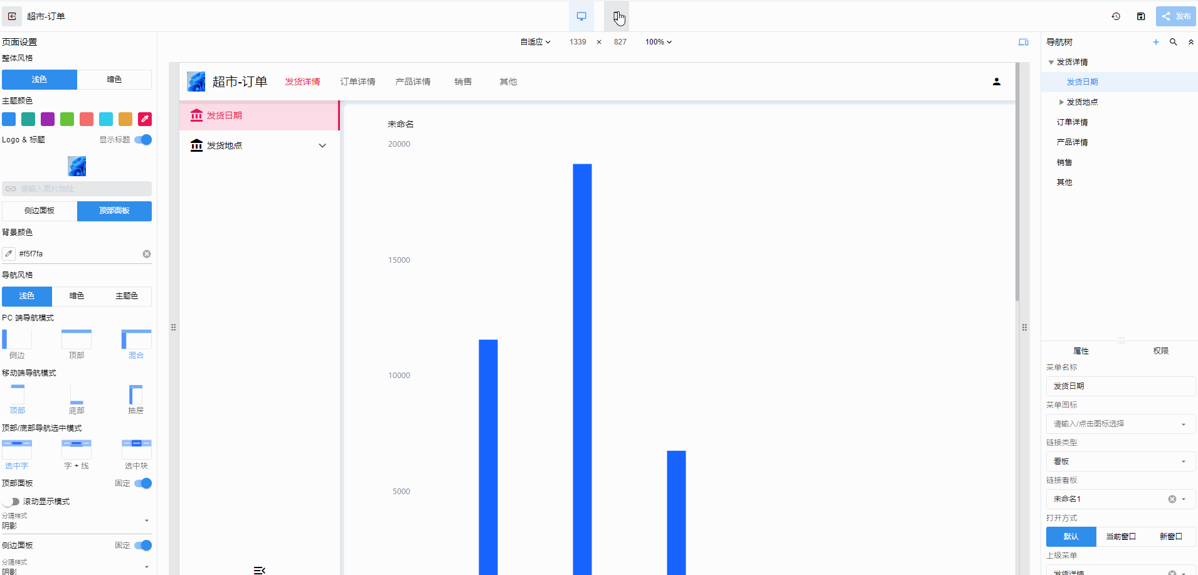Collapse sidebar with menu-fold icon at bottom

click(259, 570)
